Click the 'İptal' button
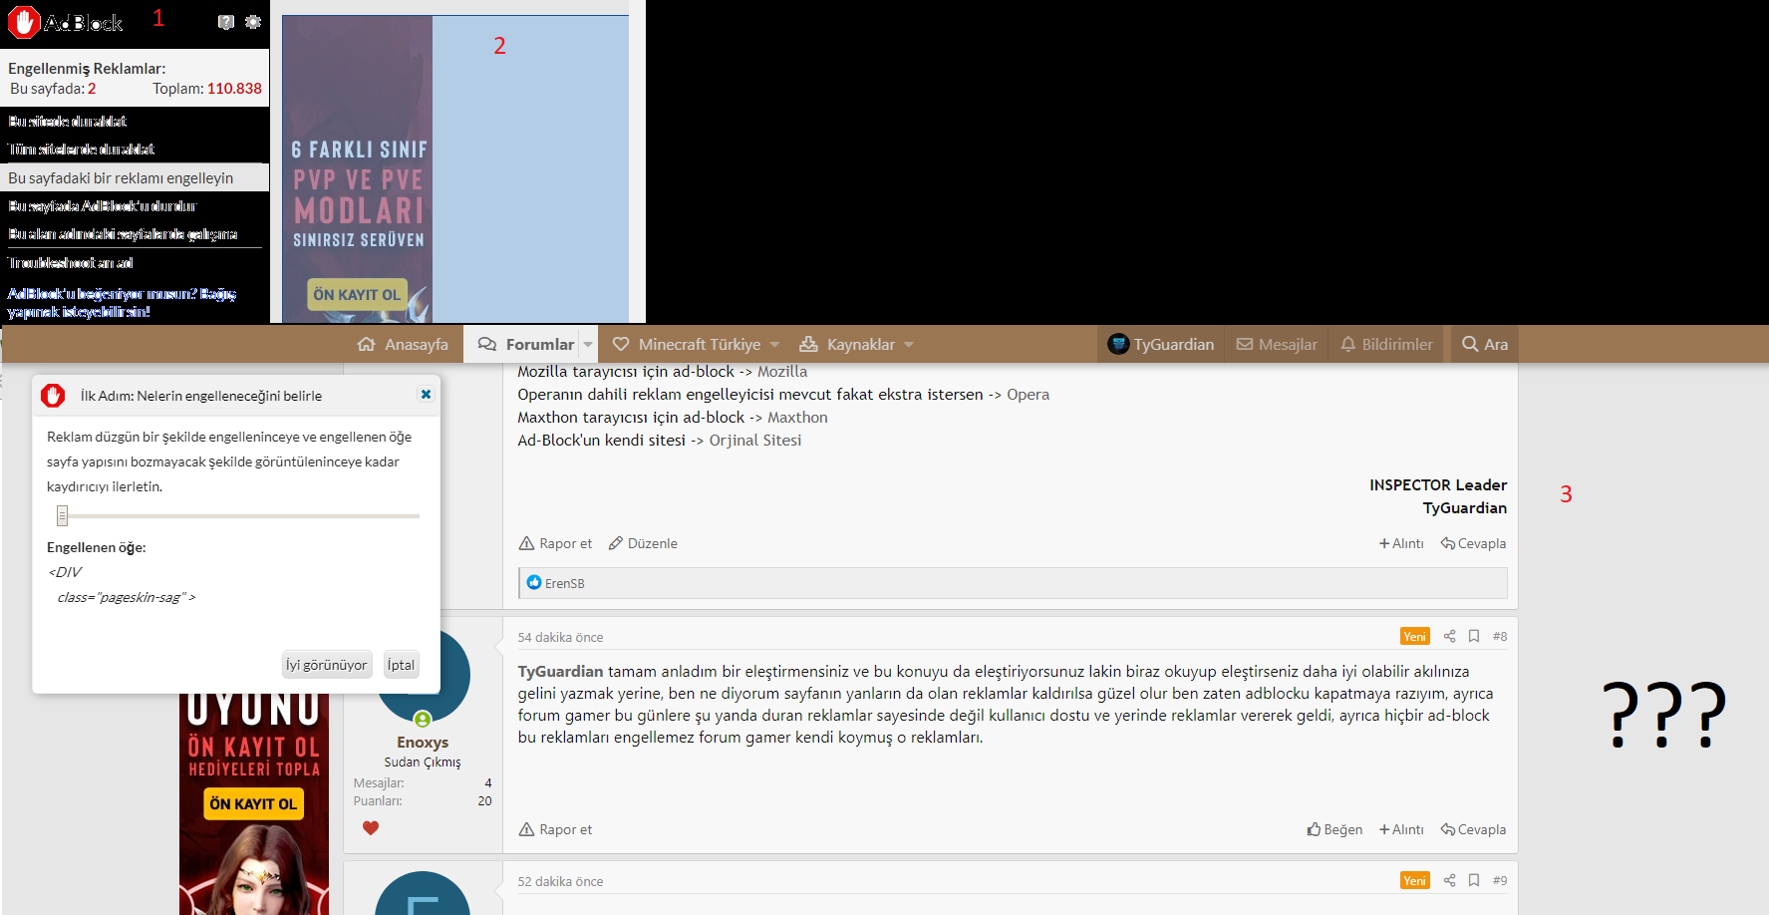The width and height of the screenshot is (1769, 915). click(x=401, y=665)
